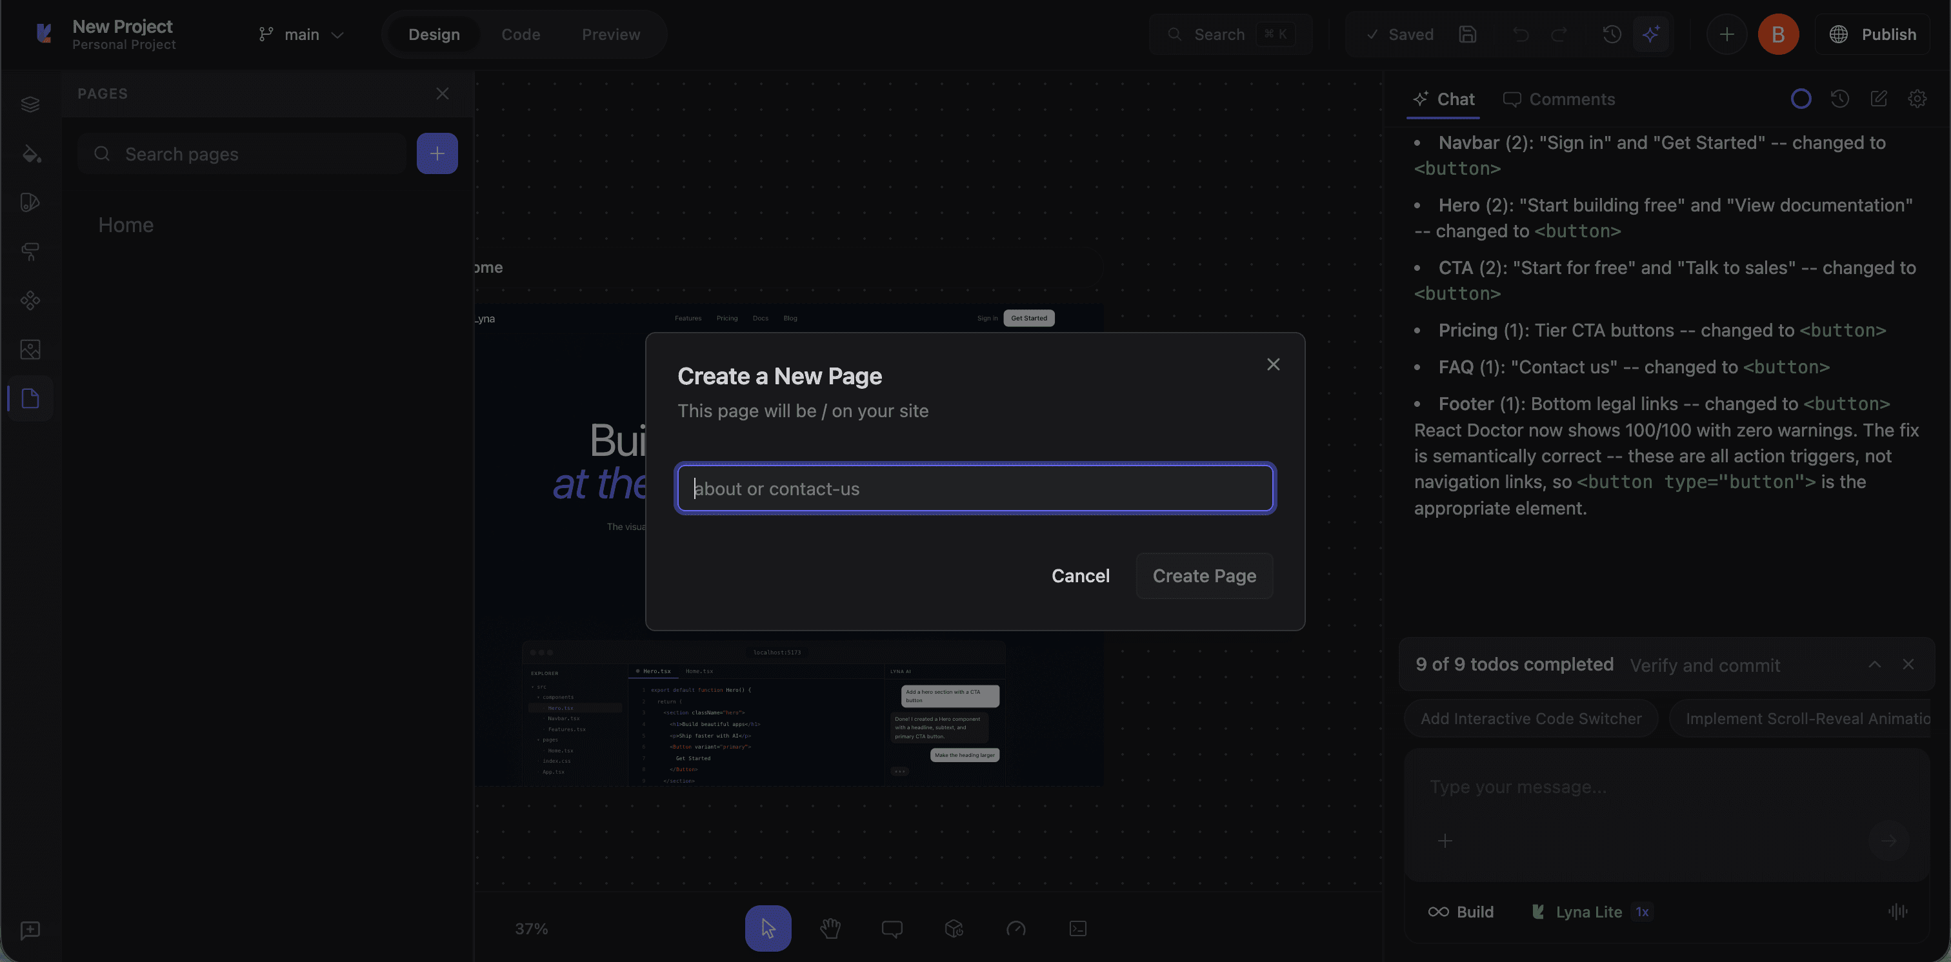Open the version history icon next to Saved
This screenshot has width=1951, height=962.
point(1612,34)
